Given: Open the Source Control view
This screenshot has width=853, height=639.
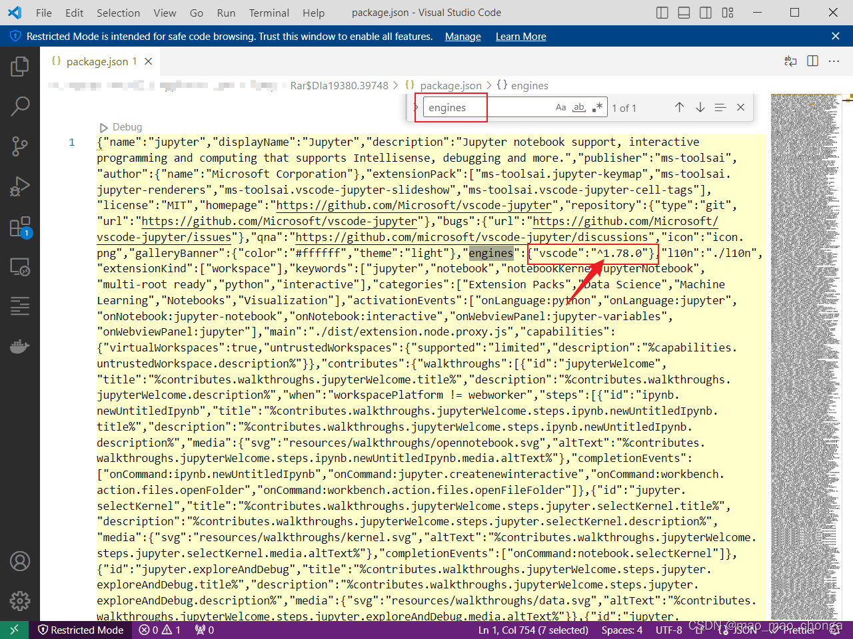Looking at the screenshot, I should point(20,146).
